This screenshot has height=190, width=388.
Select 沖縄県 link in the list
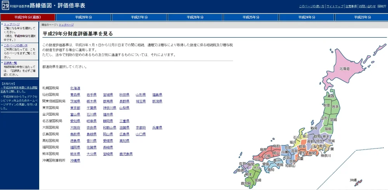75,160
